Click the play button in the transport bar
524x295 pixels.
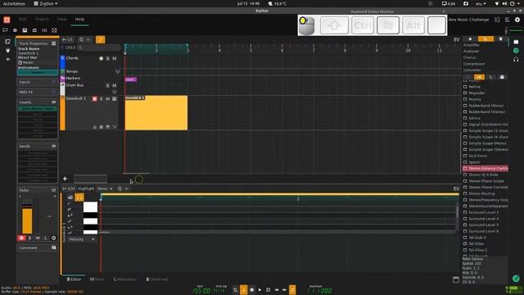[260, 289]
